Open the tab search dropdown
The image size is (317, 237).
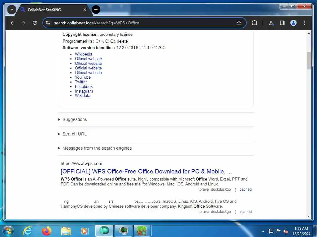12,10
